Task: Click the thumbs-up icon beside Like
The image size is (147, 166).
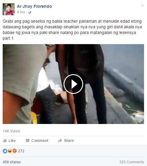Action: [5, 141]
